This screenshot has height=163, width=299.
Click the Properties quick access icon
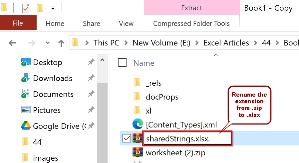point(26,8)
